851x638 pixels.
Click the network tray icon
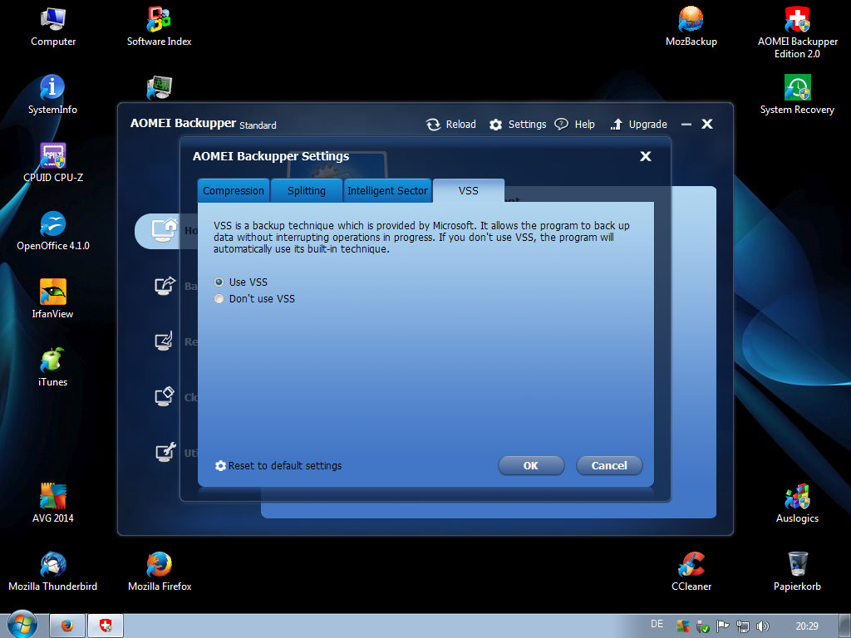742,626
